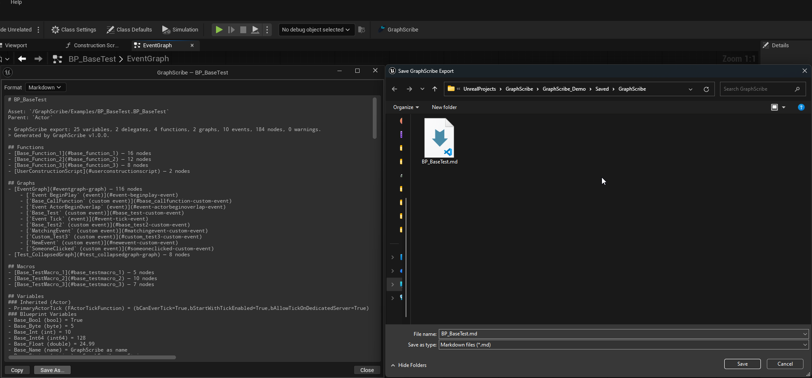Go up one folder level in save dialog

click(435, 89)
